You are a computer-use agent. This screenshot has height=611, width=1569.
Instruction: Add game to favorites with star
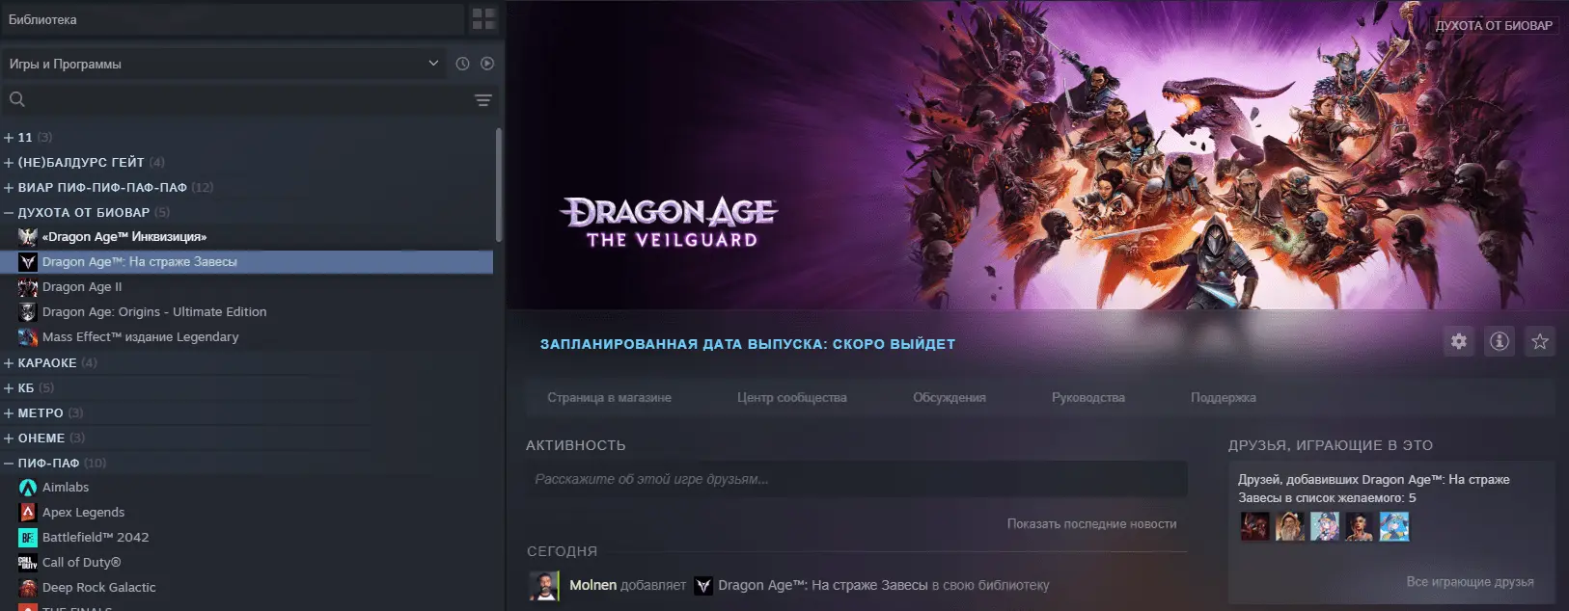[x=1540, y=341]
